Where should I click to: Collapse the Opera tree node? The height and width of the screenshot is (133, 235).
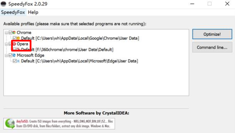[x=7, y=44]
